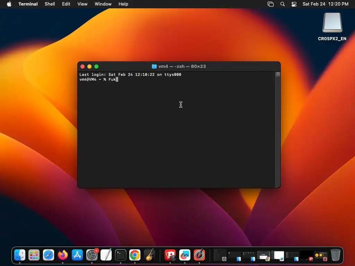355x266 pixels.
Task: Open the View menu
Action: 83,4
